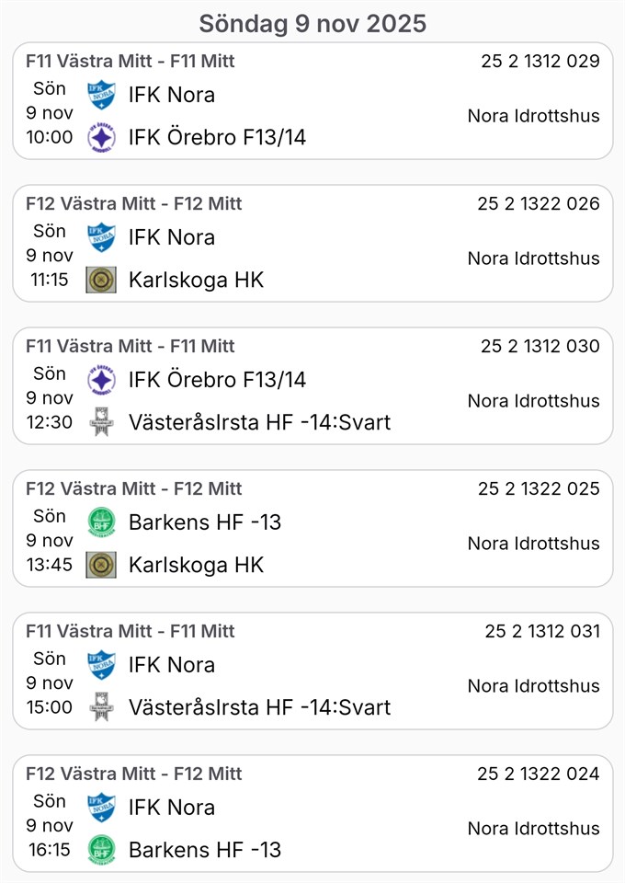Click IFK Örebro logo in 12:30 match
Screen dimensions: 625x883
click(x=101, y=380)
